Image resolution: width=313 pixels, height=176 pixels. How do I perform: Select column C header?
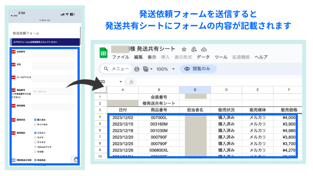coord(195,90)
